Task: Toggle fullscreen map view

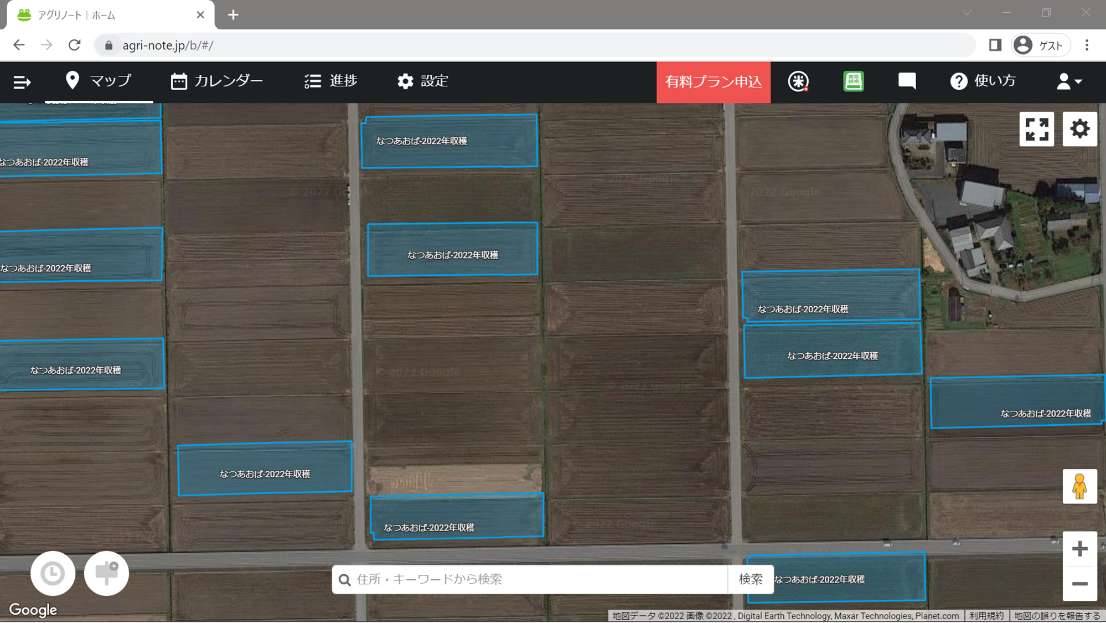Action: click(1036, 129)
